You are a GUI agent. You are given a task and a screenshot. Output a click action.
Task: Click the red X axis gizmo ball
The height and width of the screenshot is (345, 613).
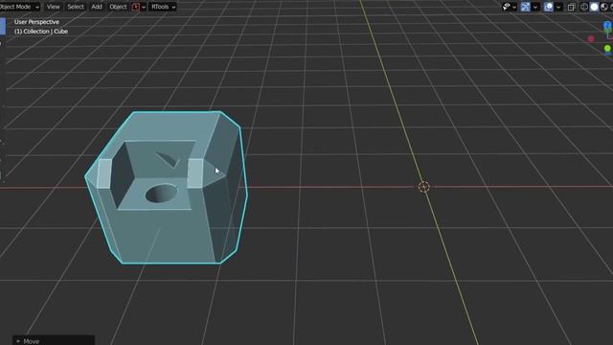(591, 38)
